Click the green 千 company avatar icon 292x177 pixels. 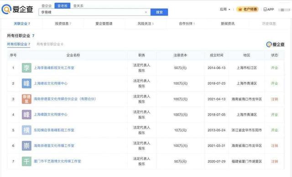point(26,161)
